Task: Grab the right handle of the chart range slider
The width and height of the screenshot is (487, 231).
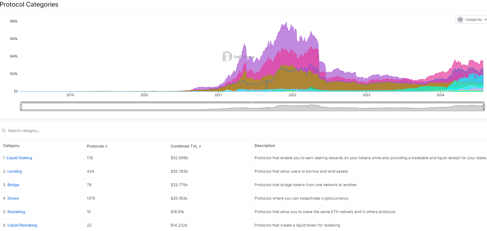Action: 484,107
